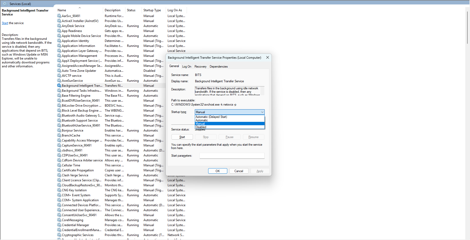Click the Cellular Time service gear icon
This screenshot has height=240, width=470.
[59, 165]
